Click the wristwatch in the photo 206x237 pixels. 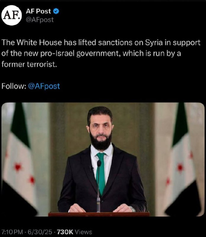[132, 209]
